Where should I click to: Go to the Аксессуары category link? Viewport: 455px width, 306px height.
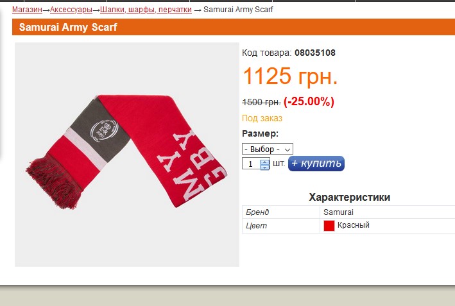71,10
